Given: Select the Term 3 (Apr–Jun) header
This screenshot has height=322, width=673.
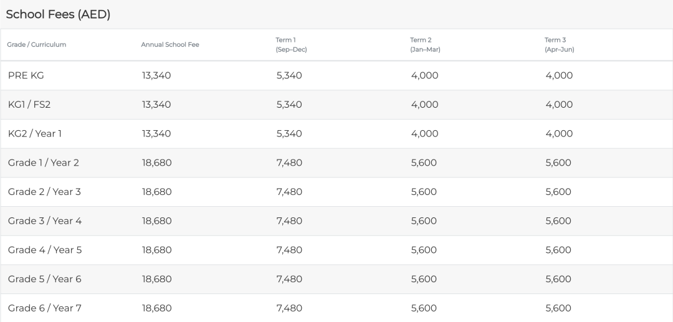Looking at the screenshot, I should (559, 45).
